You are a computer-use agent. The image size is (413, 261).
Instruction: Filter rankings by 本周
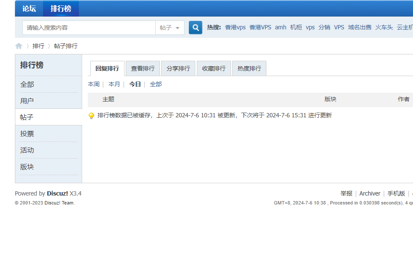click(94, 84)
